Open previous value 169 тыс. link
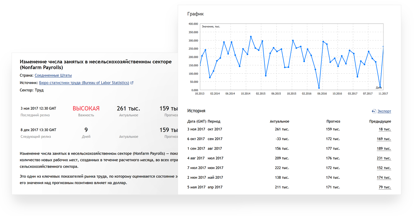This screenshot has width=414, height=216. point(384,139)
